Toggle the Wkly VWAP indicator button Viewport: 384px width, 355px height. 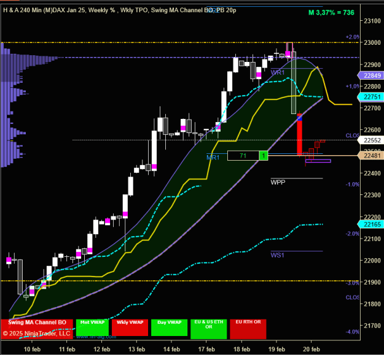click(x=130, y=327)
